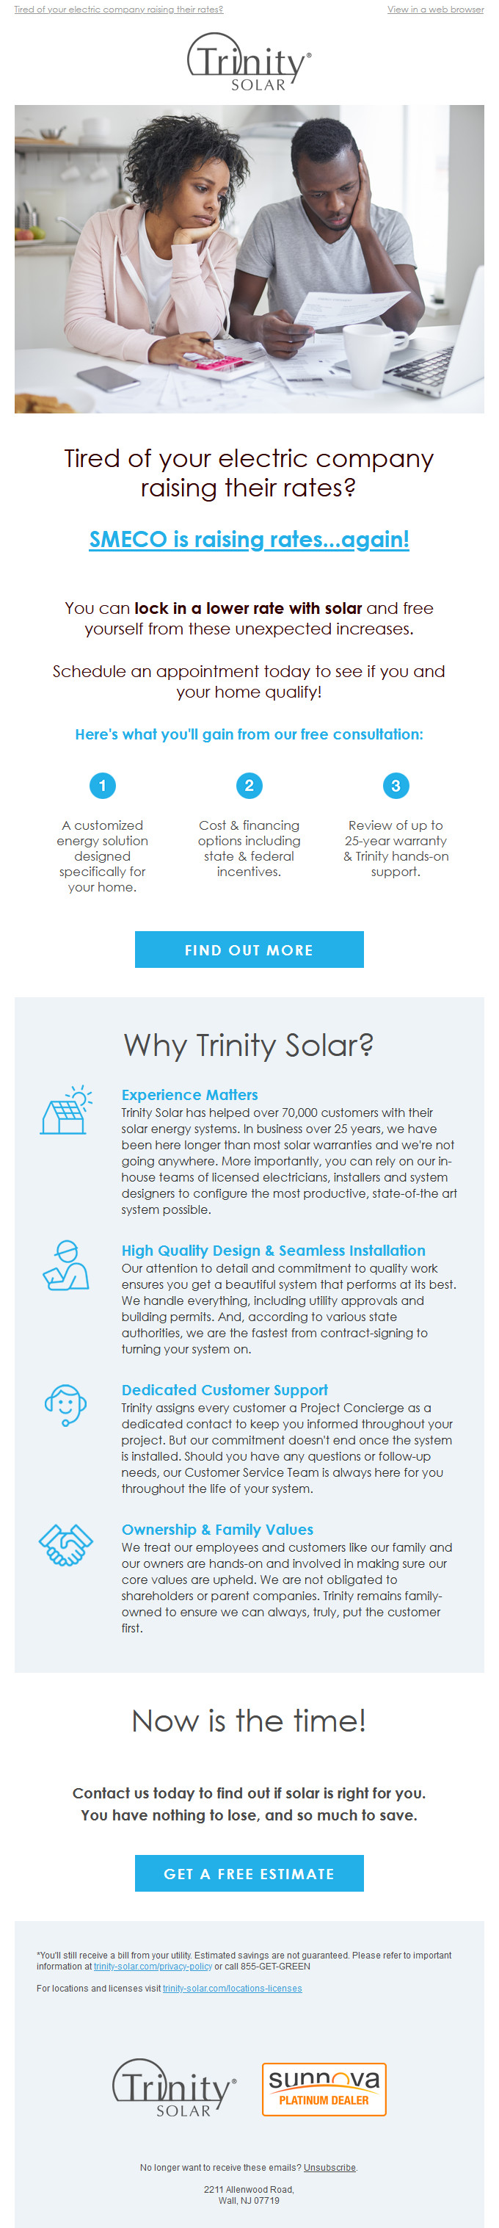Click the Unsubscribe link

pos(329,2168)
